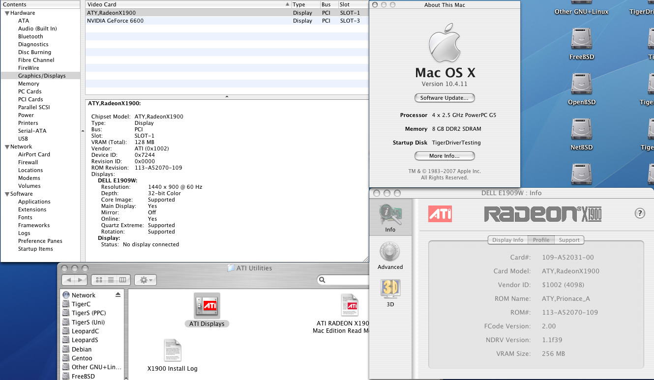
Task: Click Version 10.4.11 text in About This Mac
Action: (445, 84)
